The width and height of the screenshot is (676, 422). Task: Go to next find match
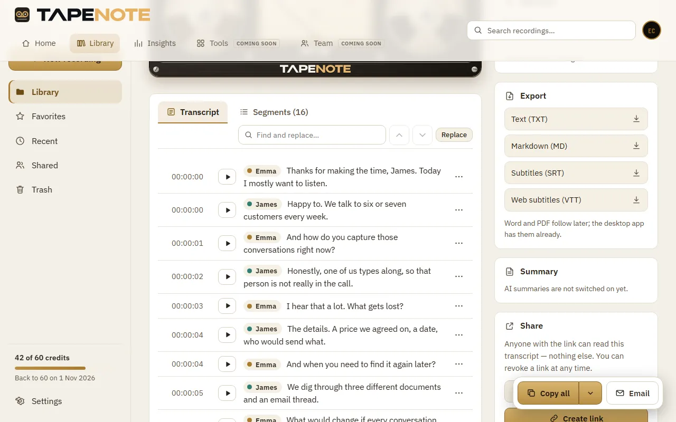click(422, 135)
